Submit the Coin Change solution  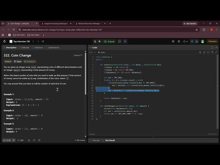click(109, 41)
